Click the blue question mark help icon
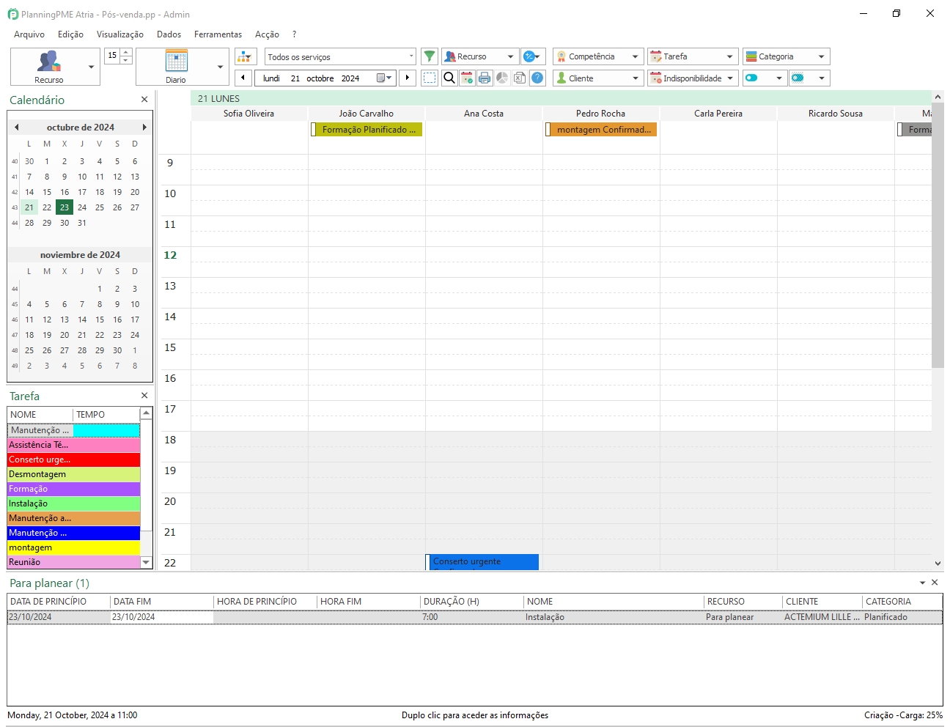Screen dimensions: 950x727 coord(537,78)
